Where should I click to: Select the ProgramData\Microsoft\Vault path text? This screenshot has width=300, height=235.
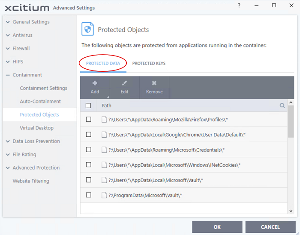click(145, 195)
